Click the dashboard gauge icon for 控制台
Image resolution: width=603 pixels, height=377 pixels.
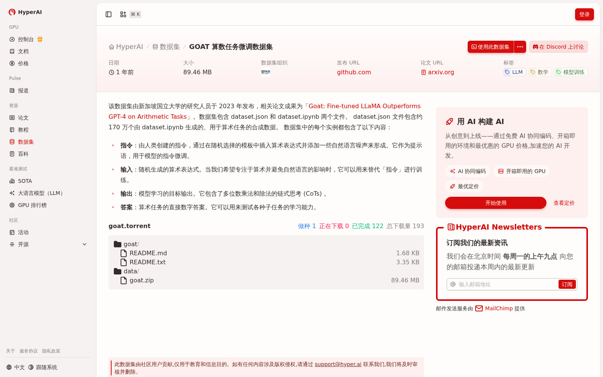tap(12, 39)
